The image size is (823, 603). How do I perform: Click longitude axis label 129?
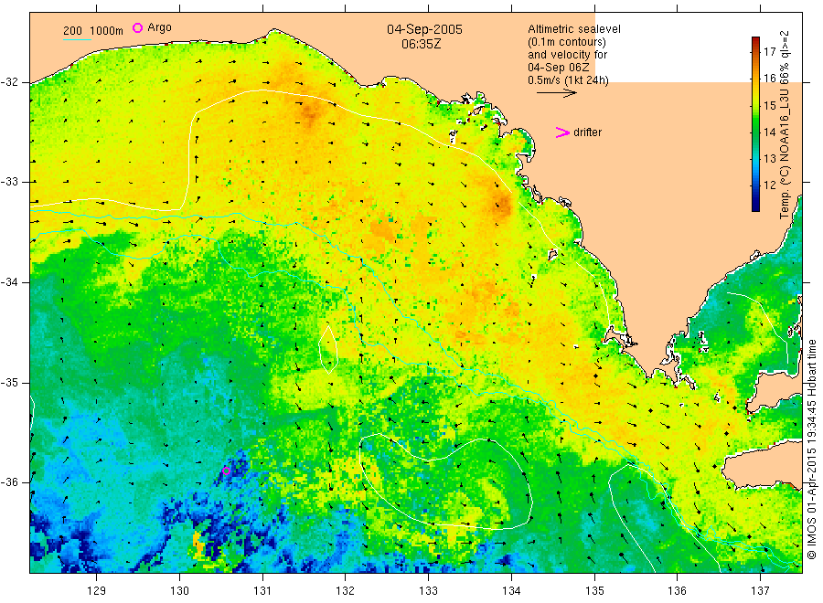click(97, 591)
